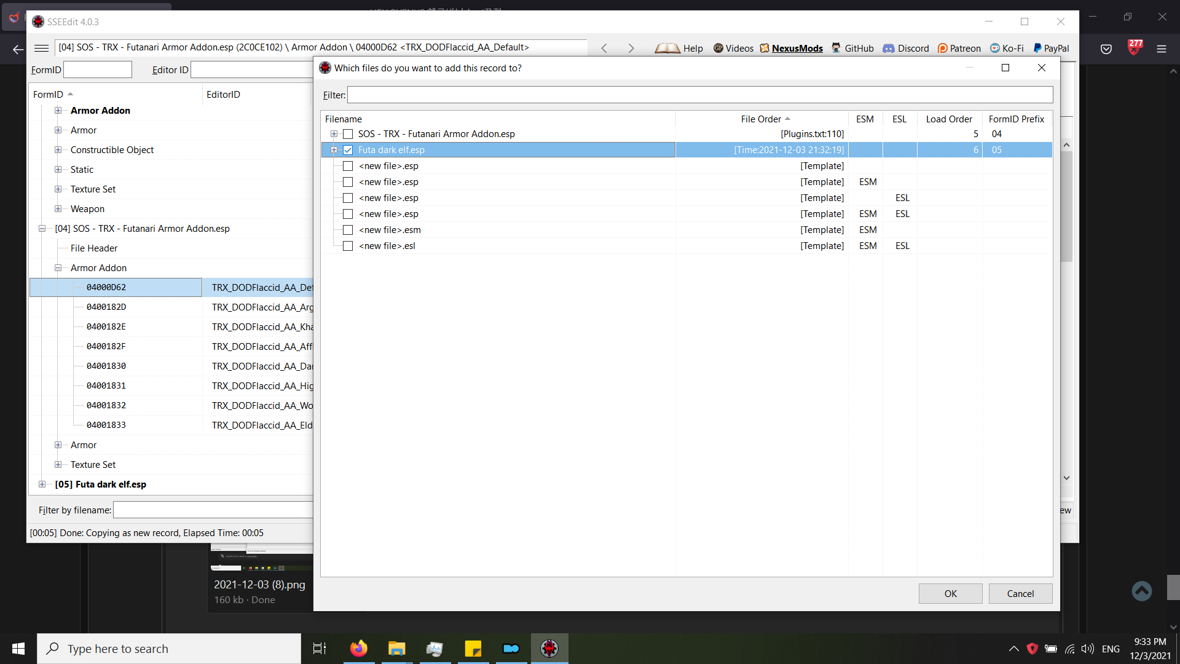Open File Explorer from taskbar
Screen dimensions: 1180x664
(x=396, y=649)
